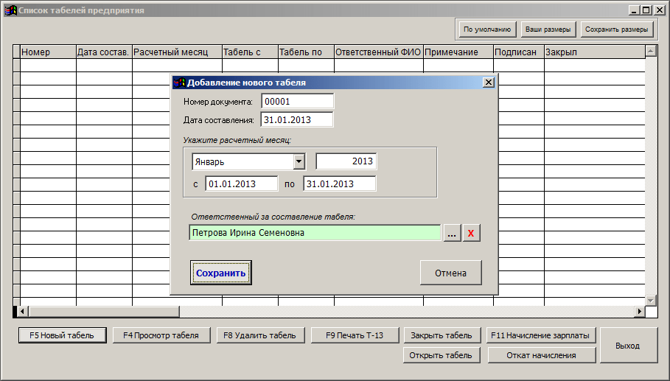Minimize the Список табелей window

(635, 10)
